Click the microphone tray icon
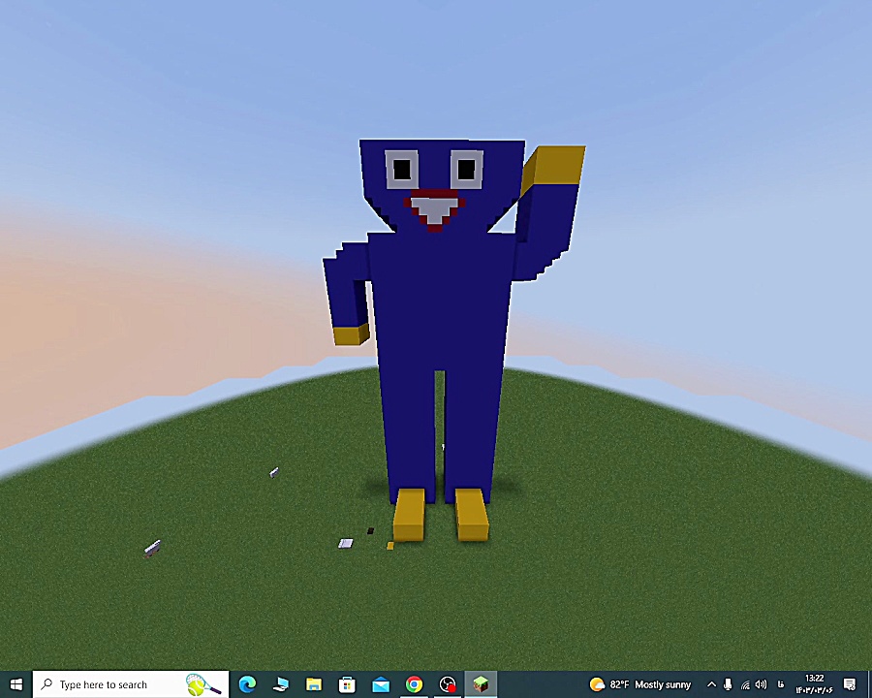Viewport: 872px width, 698px height. pyautogui.click(x=728, y=684)
